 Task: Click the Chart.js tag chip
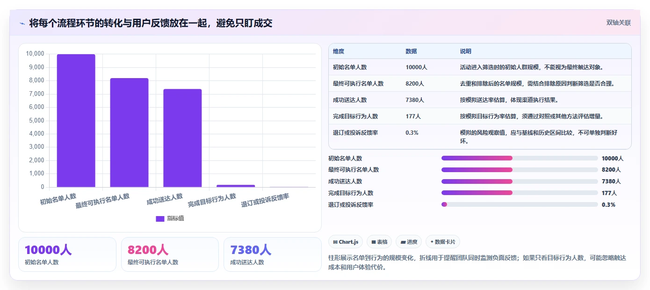click(346, 242)
